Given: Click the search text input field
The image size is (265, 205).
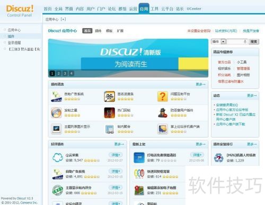Looking at the screenshot, I should coord(237,41).
